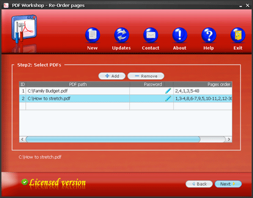Edit password pencil for How to stretch.pdf
253x198 pixels.
pos(168,98)
